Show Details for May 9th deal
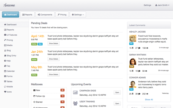 click(x=54, y=75)
